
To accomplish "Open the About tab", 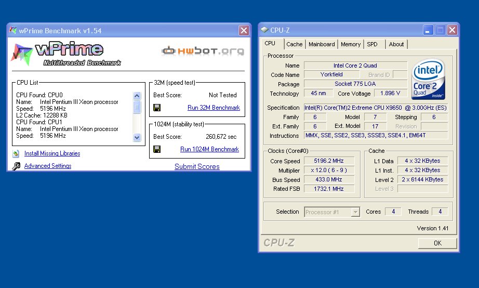I will (x=396, y=44).
